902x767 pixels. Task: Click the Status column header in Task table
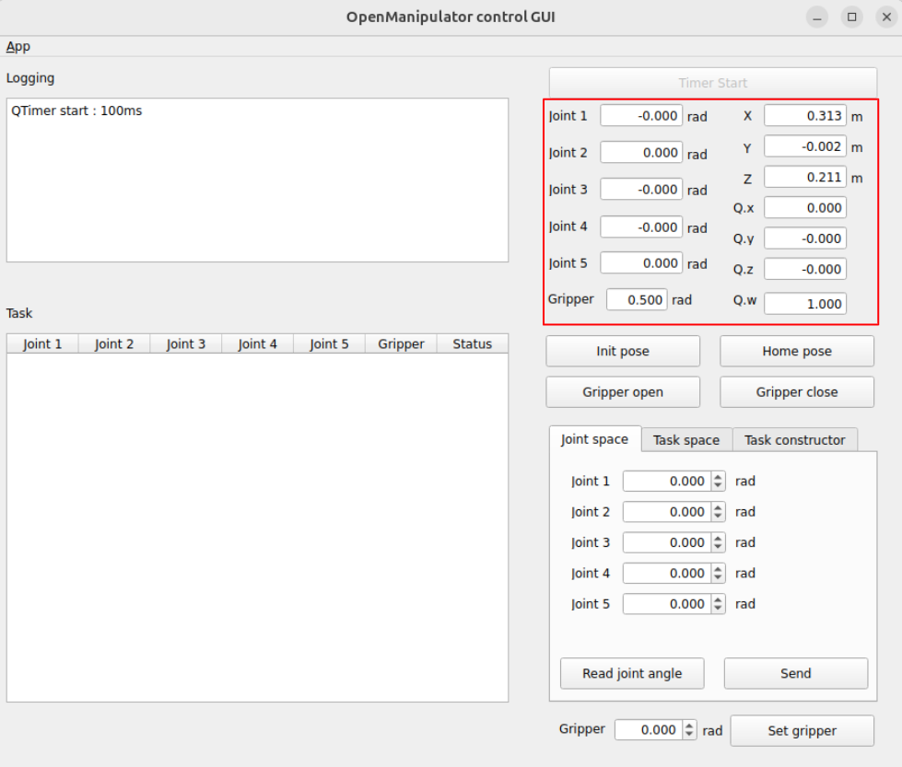click(472, 344)
